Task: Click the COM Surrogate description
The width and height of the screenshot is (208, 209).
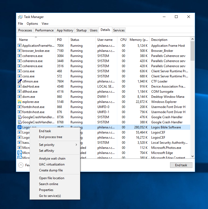Action: pyautogui.click(x=162, y=92)
